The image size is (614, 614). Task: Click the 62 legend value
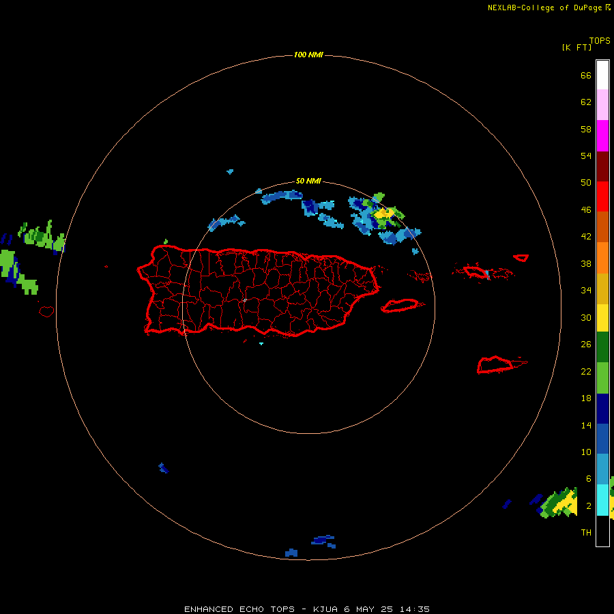pyautogui.click(x=586, y=102)
